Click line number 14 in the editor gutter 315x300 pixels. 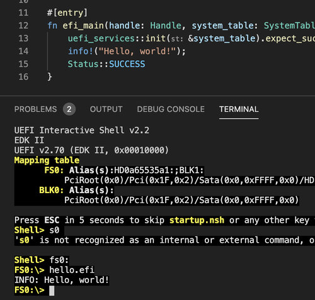pyautogui.click(x=23, y=51)
